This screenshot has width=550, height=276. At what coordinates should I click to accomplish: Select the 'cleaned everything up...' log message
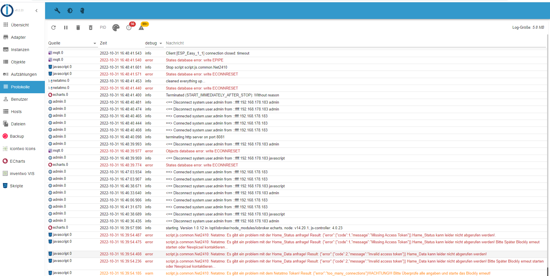tap(185, 81)
